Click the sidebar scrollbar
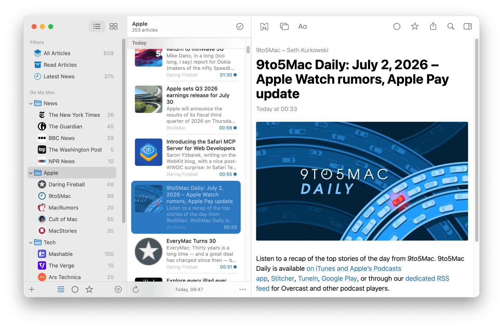503x328 pixels. point(124,130)
